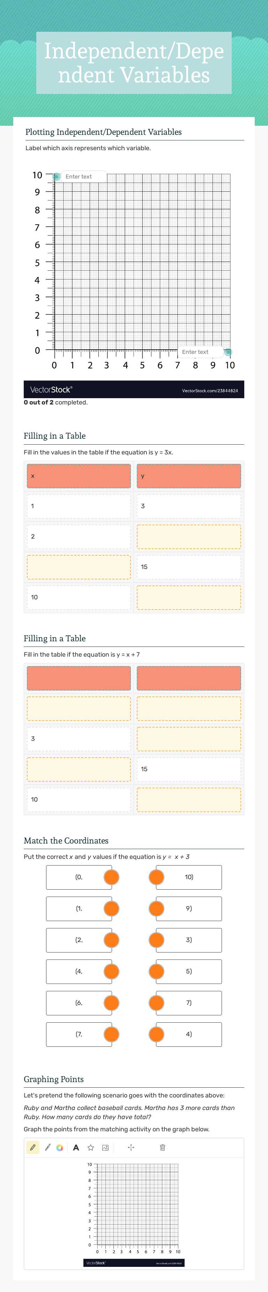Click the teal handle on the top Enter text label
The image size is (268, 1292).
[57, 176]
